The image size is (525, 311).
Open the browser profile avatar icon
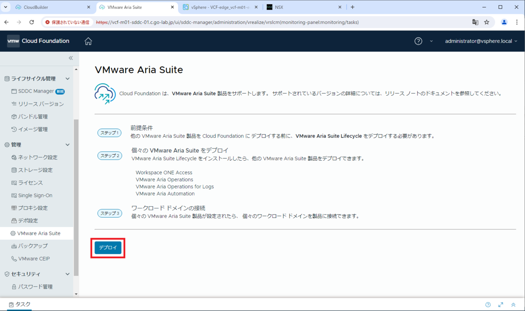(x=504, y=22)
